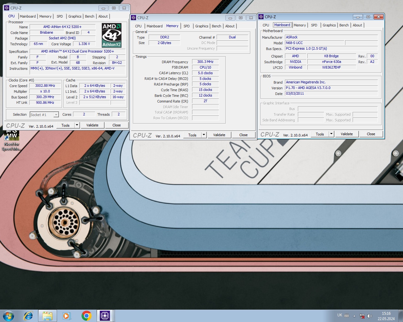Viewport: 403px width, 322px height.
Task: Close the right CPU-Z window with red X
Action: point(379,17)
